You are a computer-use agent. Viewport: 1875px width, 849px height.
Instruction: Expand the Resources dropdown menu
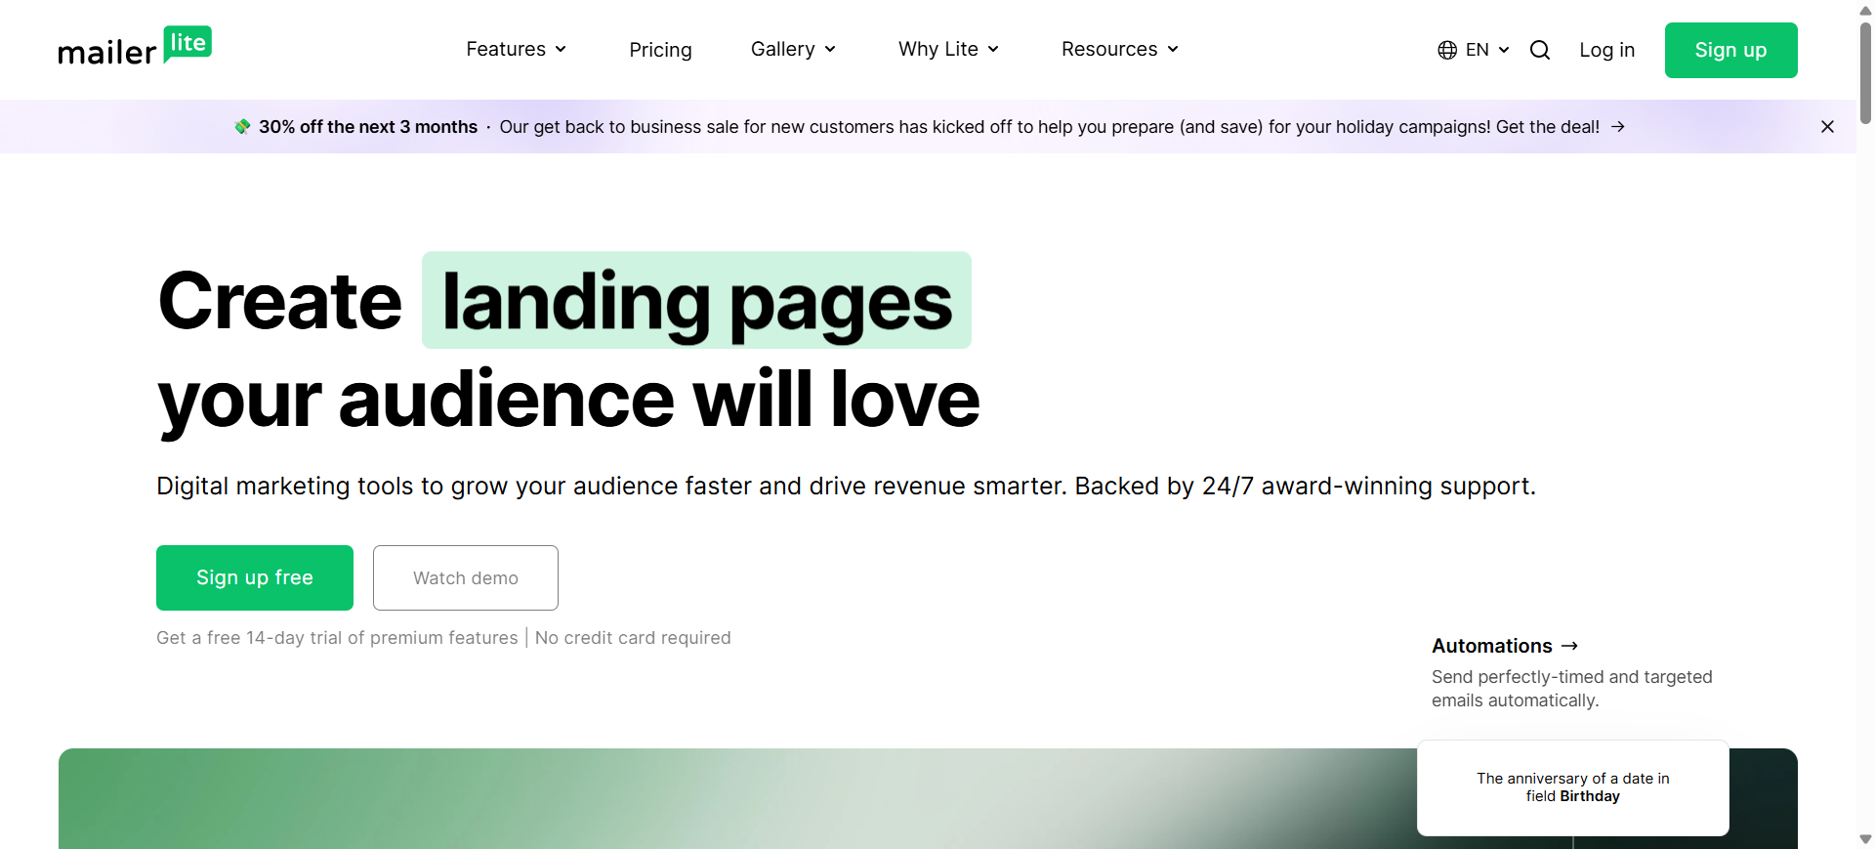point(1119,50)
